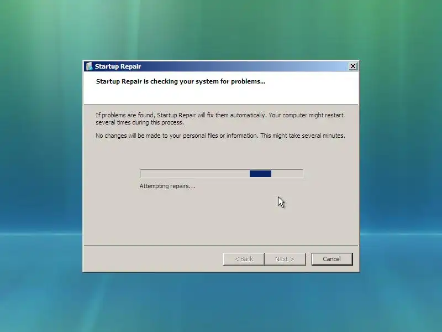Click the "Startup Repair" title bar text
Viewport: 442px width, 332px height.
point(118,66)
